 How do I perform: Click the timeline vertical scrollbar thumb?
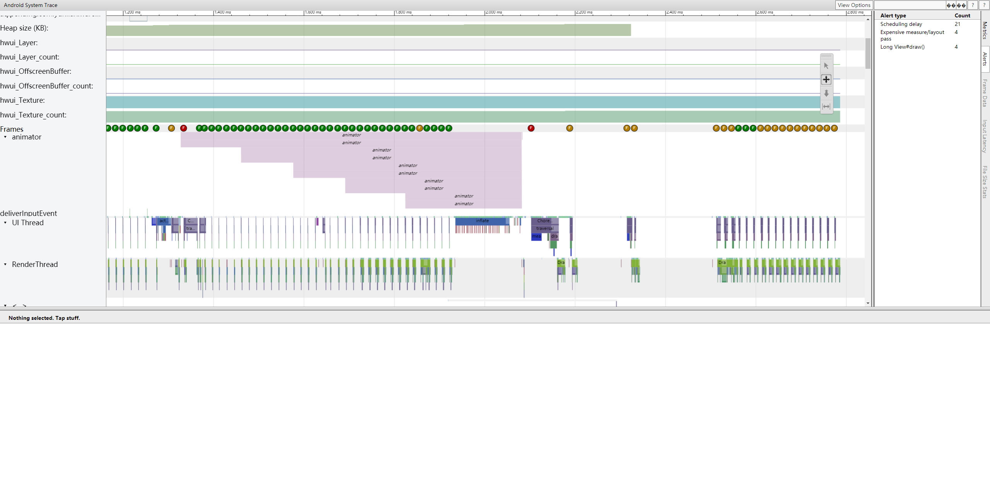[x=868, y=53]
